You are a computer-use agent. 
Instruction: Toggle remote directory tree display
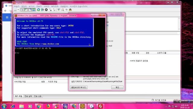(x=30, y=10)
